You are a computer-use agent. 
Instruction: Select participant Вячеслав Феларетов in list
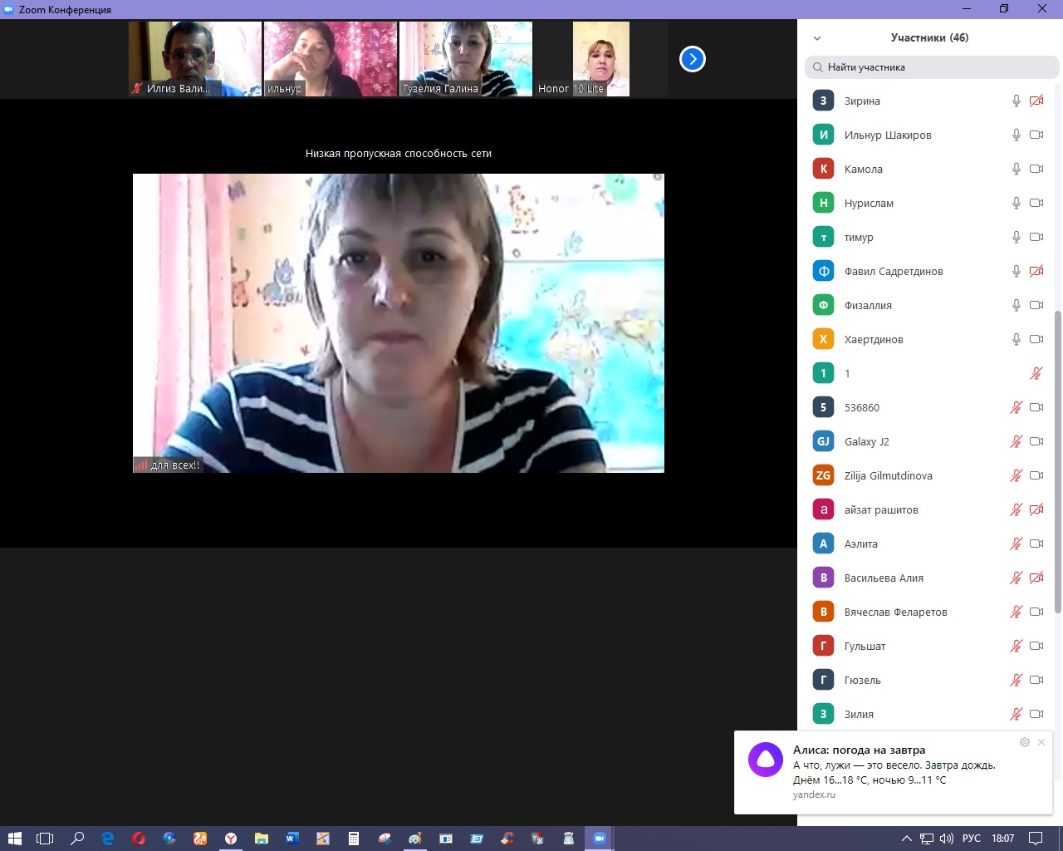tap(895, 612)
